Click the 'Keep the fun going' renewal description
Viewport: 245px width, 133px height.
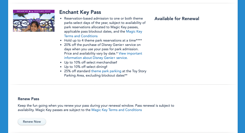(x=96, y=105)
